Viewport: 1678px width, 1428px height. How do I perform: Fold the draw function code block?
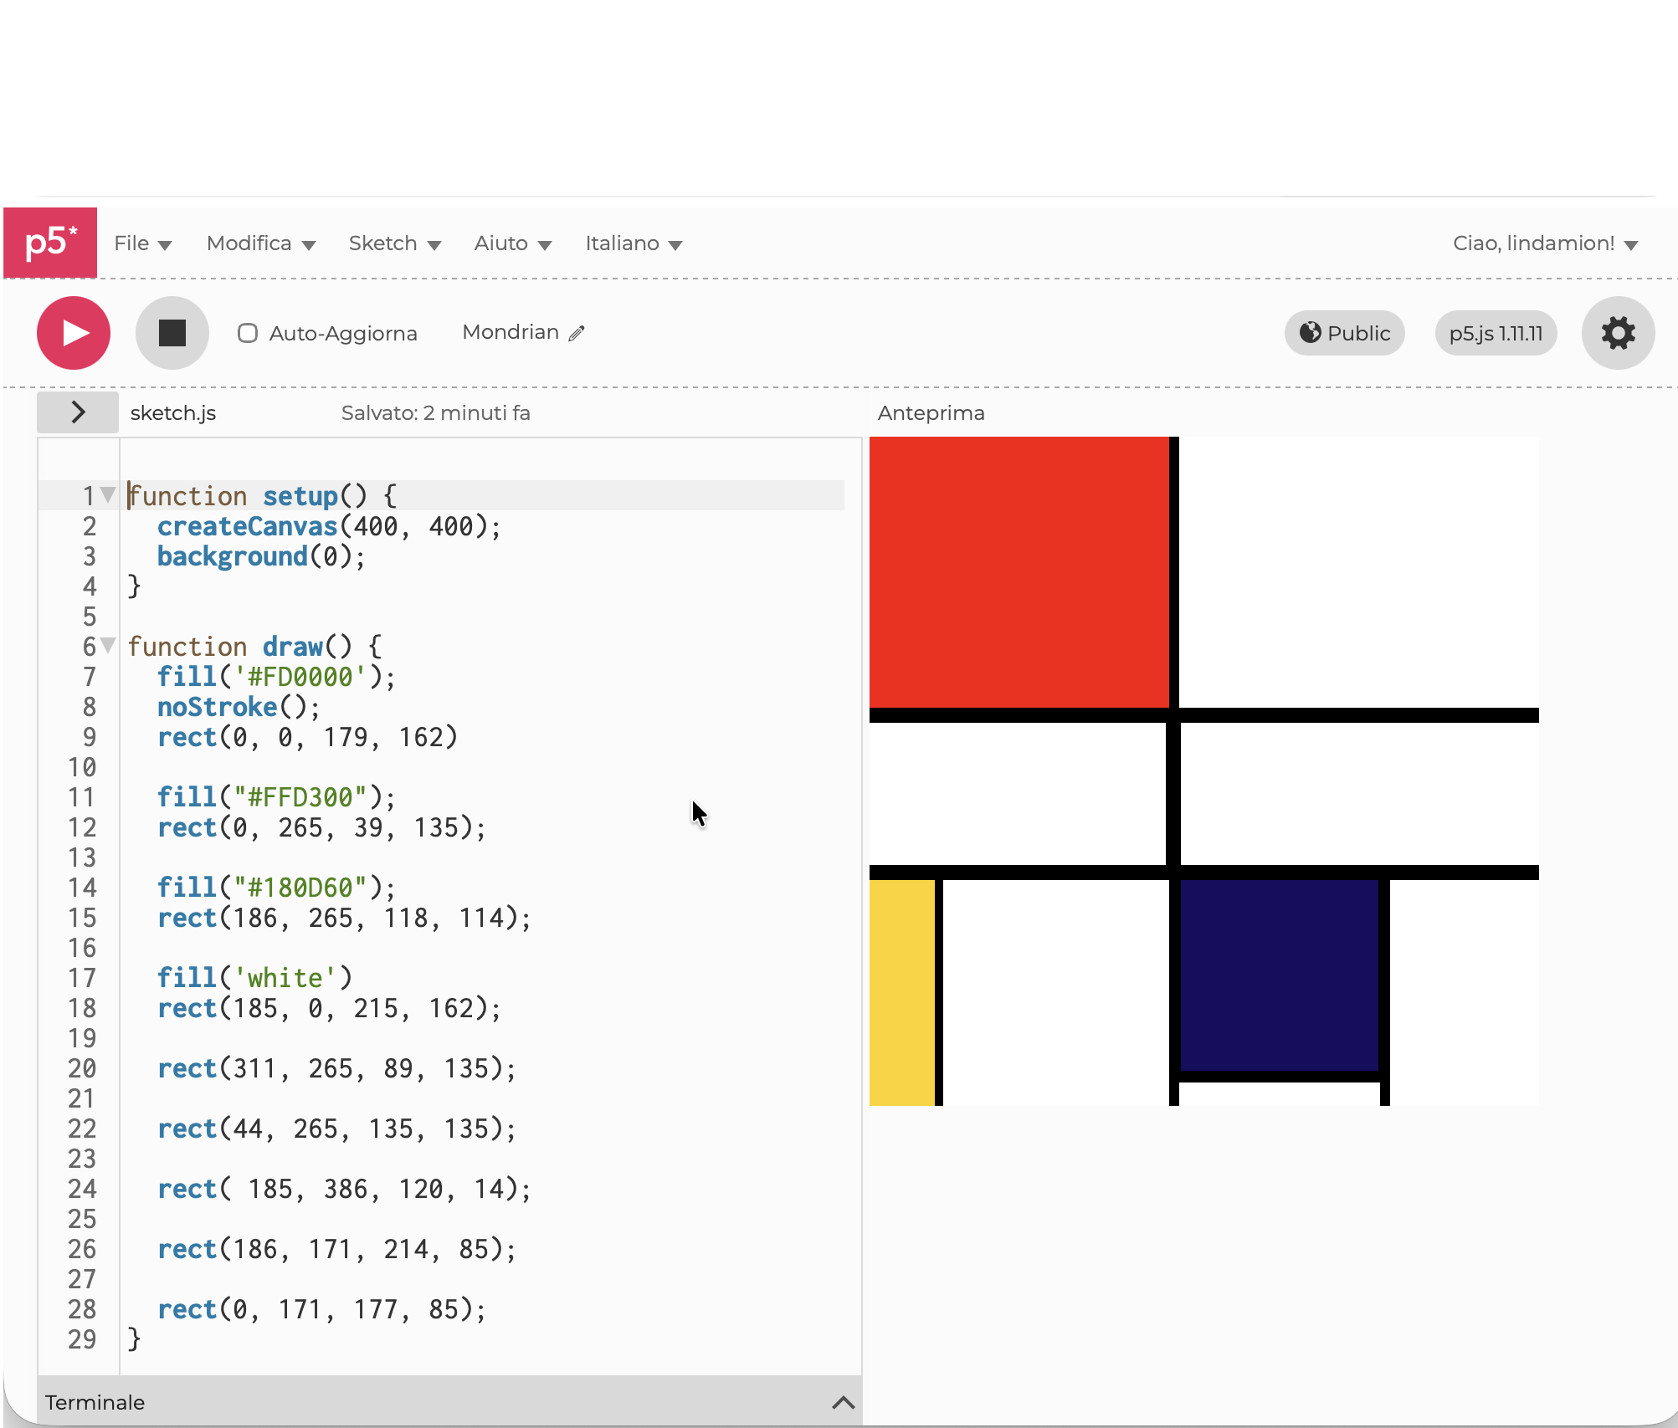108,645
